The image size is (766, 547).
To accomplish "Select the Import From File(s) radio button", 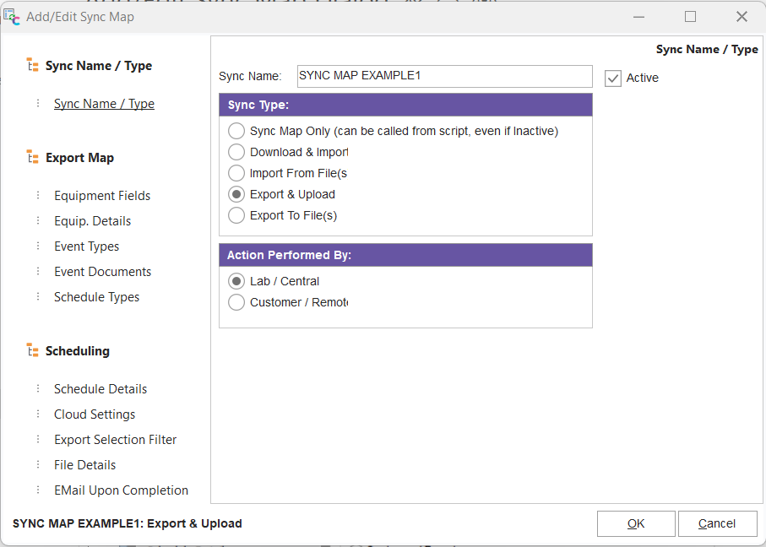I will pos(236,174).
